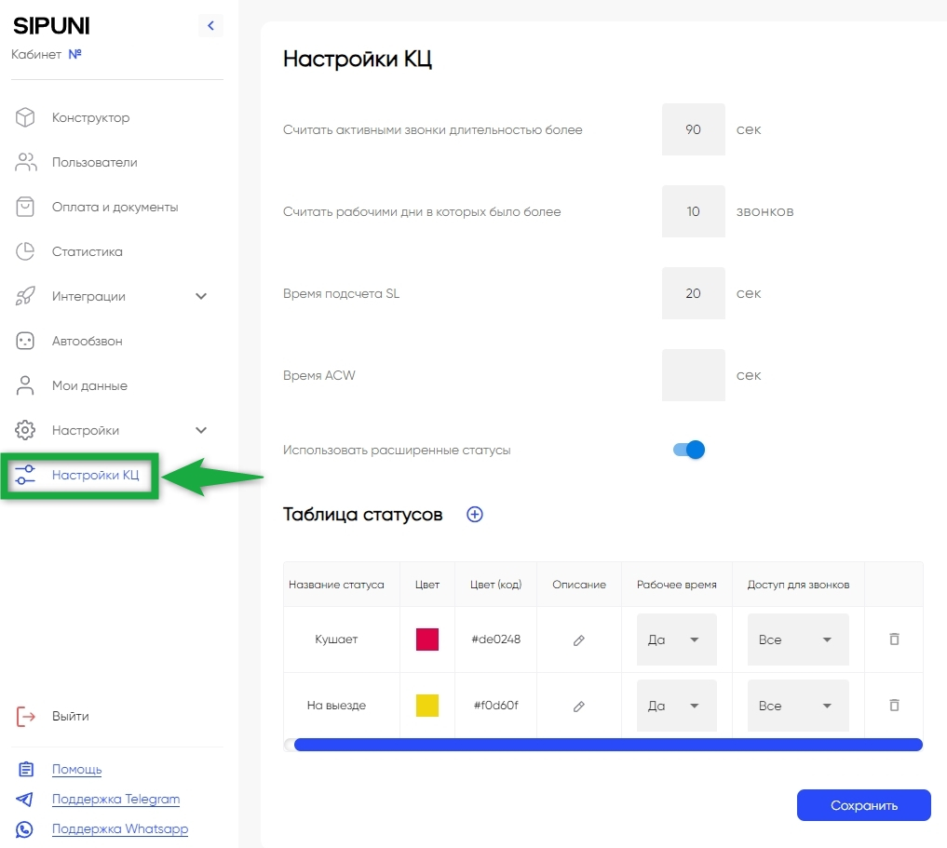Click the Конструктор cube icon
Image resolution: width=947 pixels, height=848 pixels.
[x=25, y=117]
